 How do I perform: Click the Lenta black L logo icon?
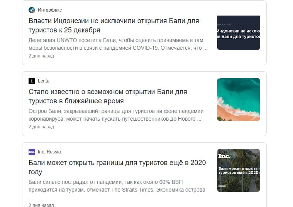coord(32,81)
